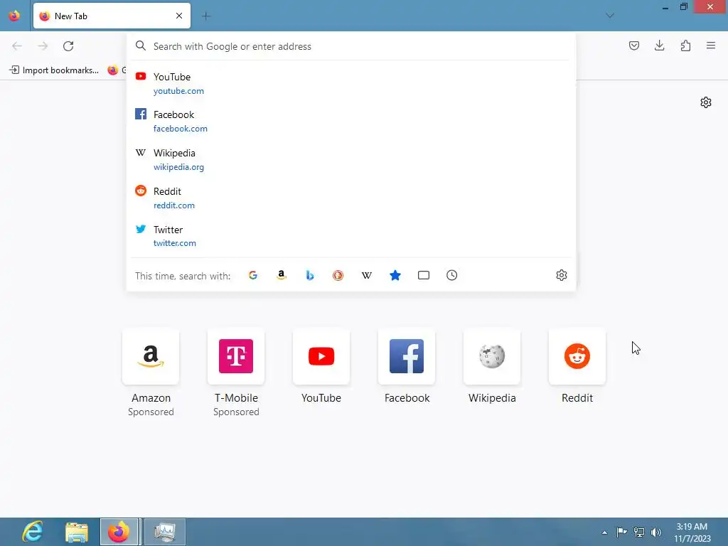Go forward using the forward arrow

point(43,46)
